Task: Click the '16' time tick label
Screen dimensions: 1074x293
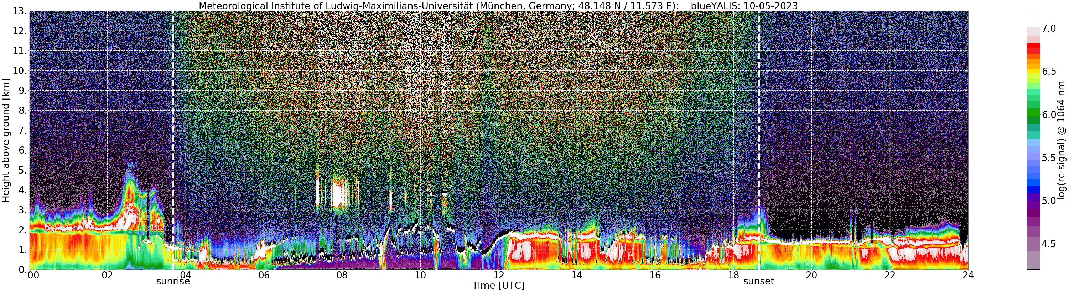Action: click(655, 275)
